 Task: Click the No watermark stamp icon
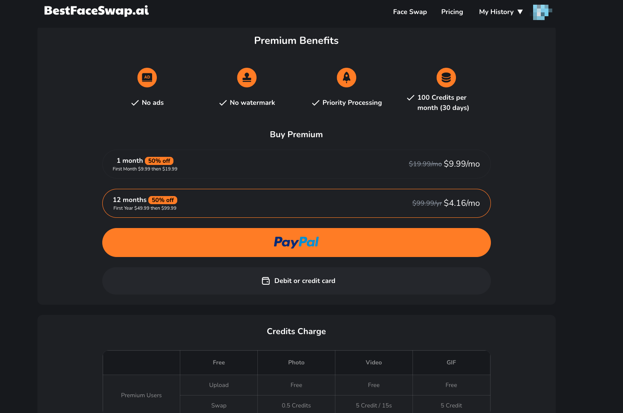click(x=247, y=78)
